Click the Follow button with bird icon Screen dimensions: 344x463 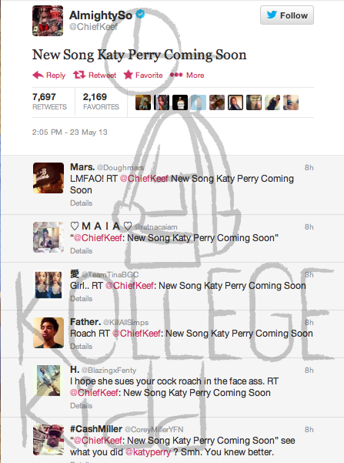287,15
